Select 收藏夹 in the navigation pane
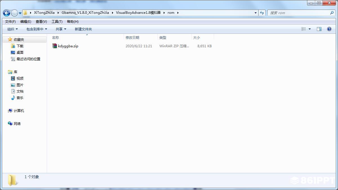This screenshot has height=190, width=338. (19, 40)
